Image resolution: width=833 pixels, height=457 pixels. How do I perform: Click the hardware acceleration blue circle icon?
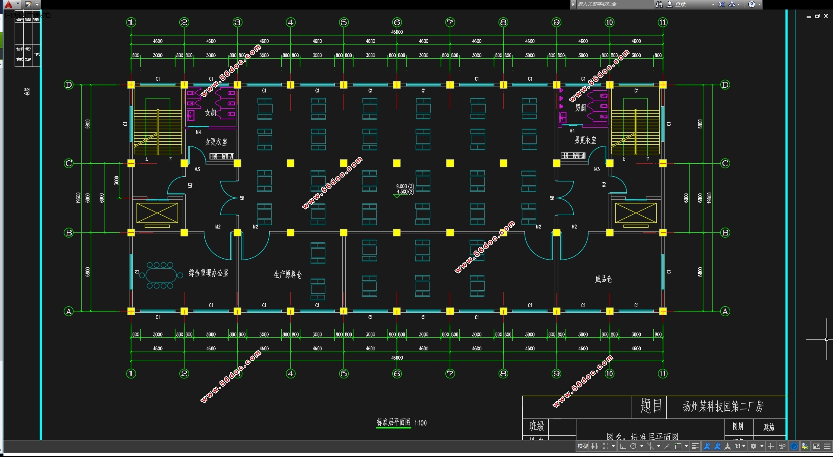tap(794, 446)
